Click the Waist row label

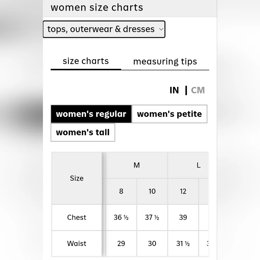point(77,244)
